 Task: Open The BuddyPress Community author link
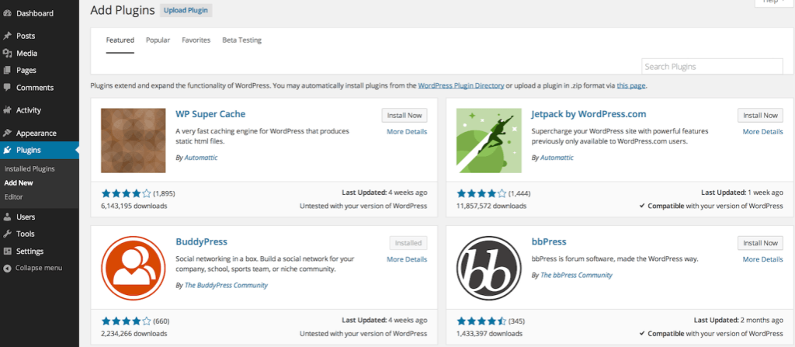point(226,286)
